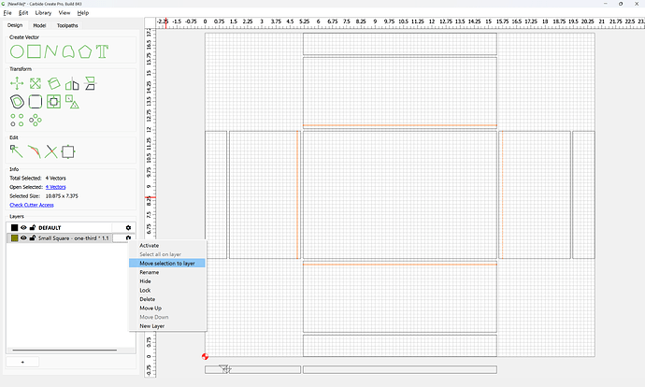Click Small Square layer olive color swatch
The width and height of the screenshot is (645, 387).
(x=14, y=238)
